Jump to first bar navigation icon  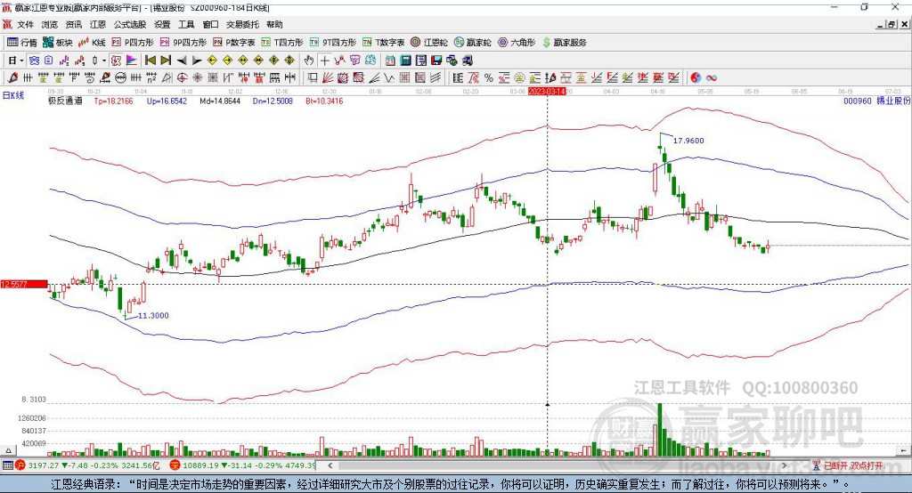point(150,61)
